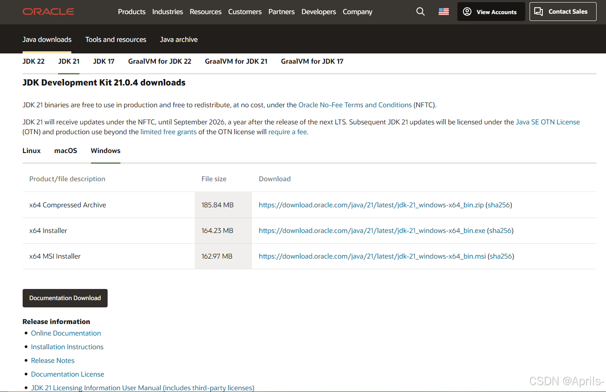The image size is (606, 392).
Task: Open the Java SE OTN License link
Action: (548, 122)
